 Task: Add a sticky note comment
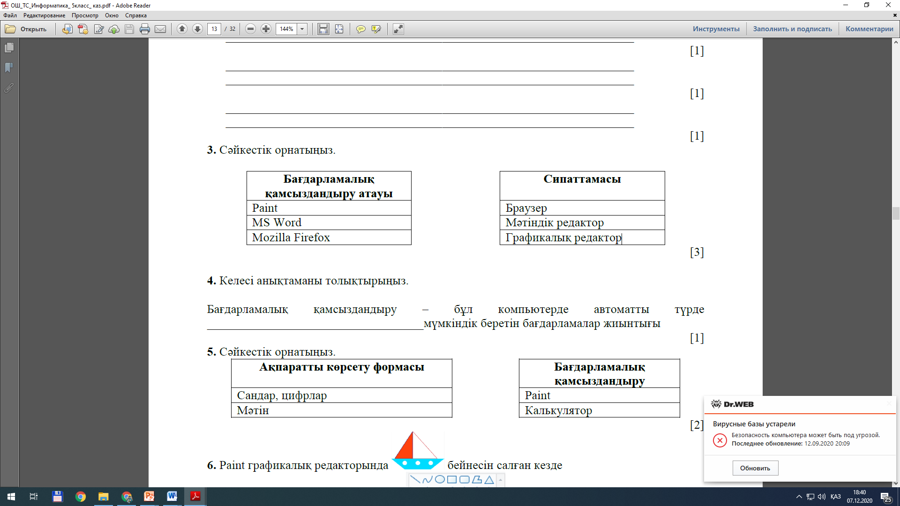tap(360, 29)
